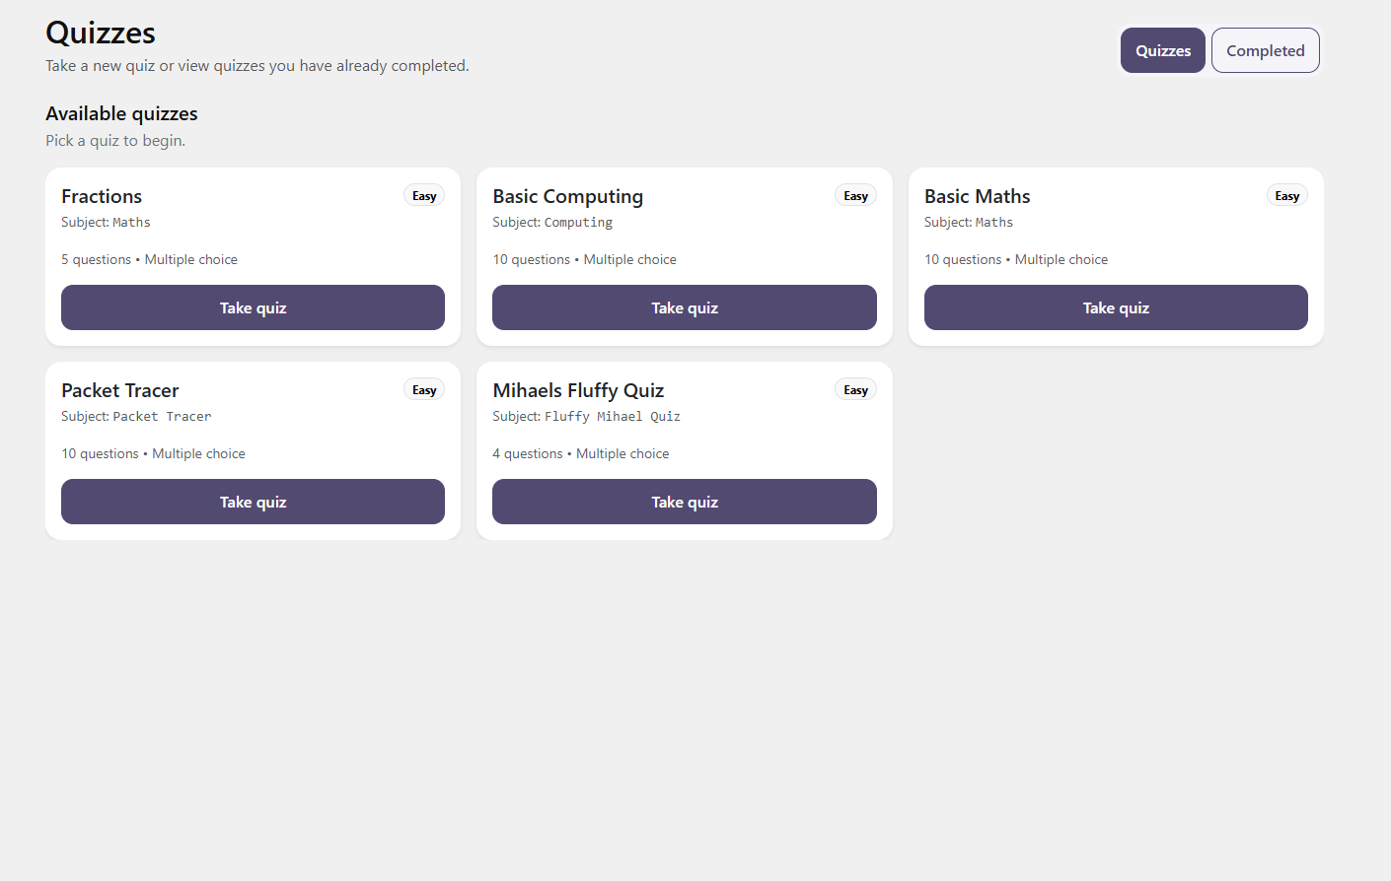The height and width of the screenshot is (881, 1391).
Task: Click the Easy badge on Fractions
Action: (x=424, y=196)
